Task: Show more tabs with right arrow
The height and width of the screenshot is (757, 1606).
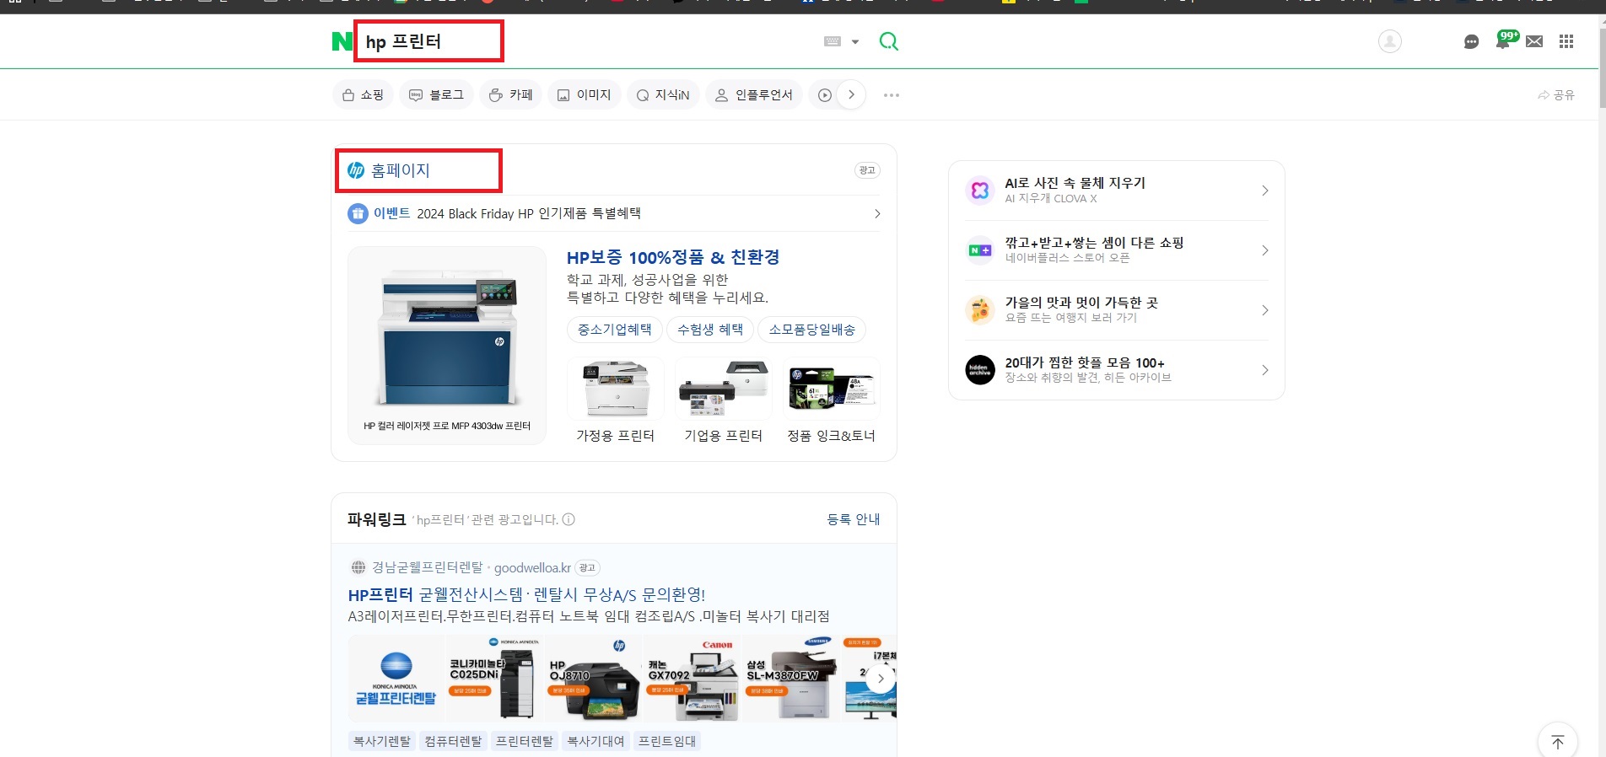Action: pyautogui.click(x=851, y=95)
